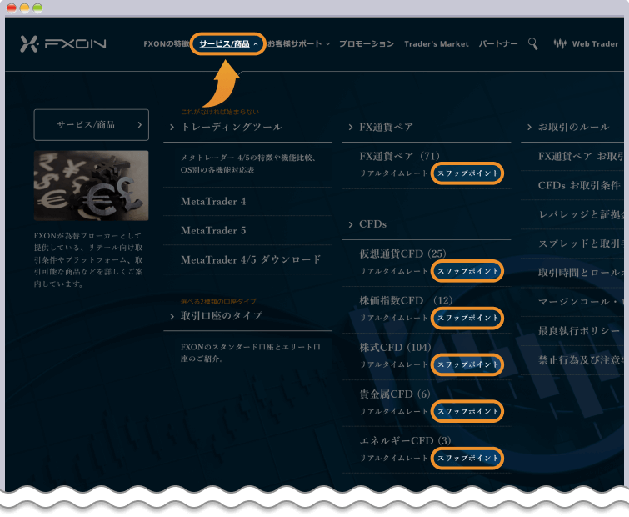Click リアルタイムレート under 株価指数CFD
This screenshot has width=629, height=517.
(393, 318)
